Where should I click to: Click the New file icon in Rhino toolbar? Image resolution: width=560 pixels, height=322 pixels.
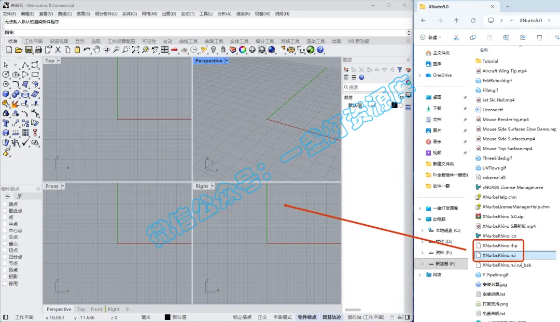pos(9,50)
